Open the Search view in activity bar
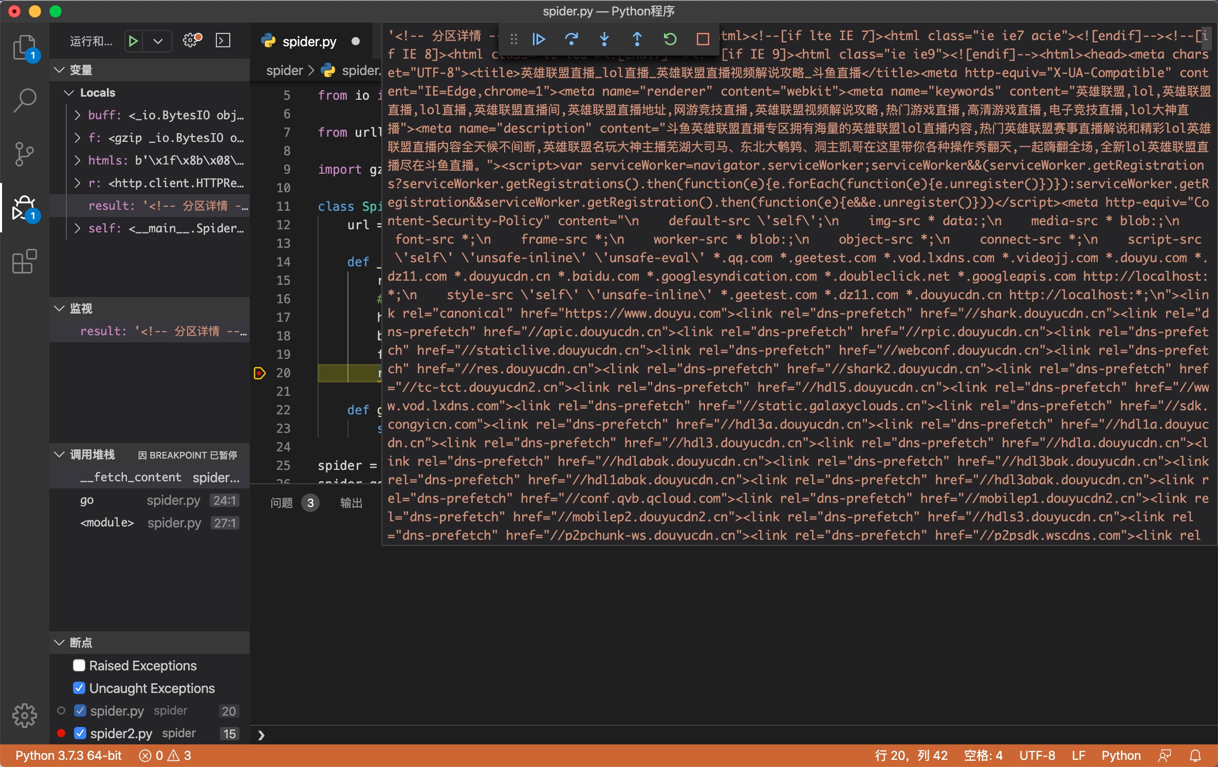 pos(24,100)
